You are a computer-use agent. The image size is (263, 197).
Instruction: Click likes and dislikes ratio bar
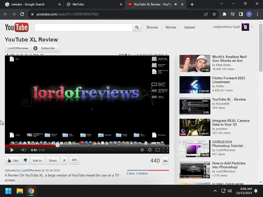point(148,170)
